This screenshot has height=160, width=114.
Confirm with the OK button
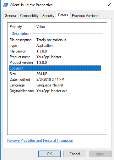[x=49, y=154]
